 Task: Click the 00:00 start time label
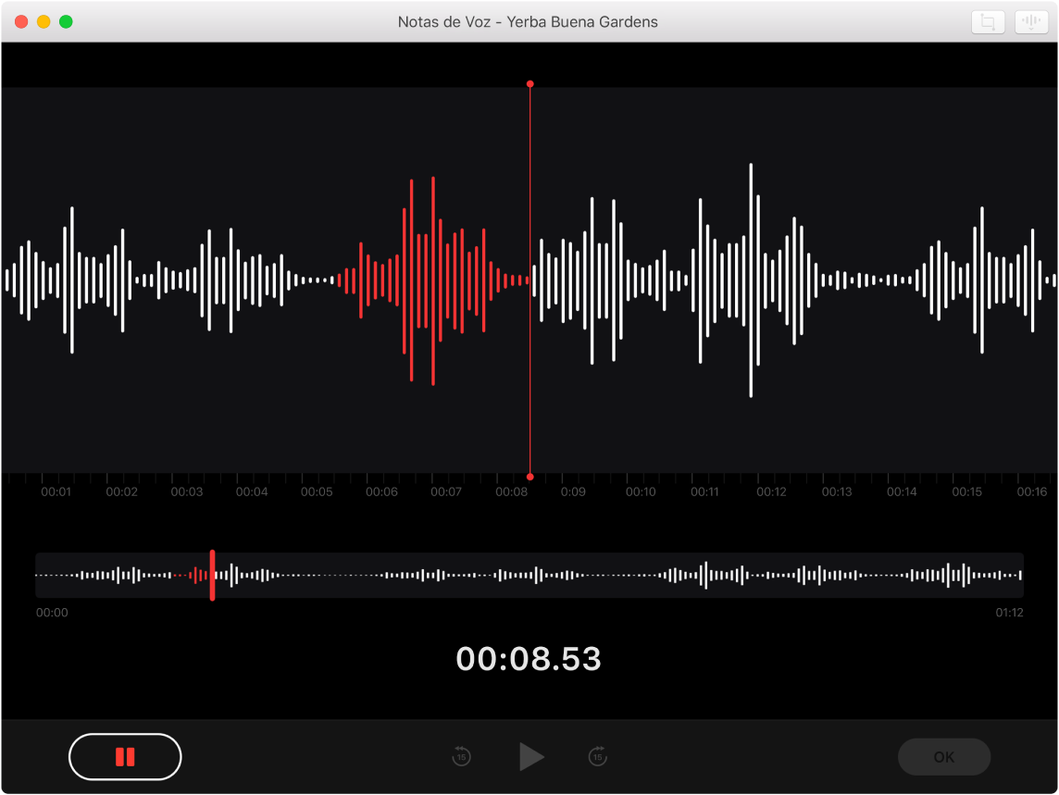52,613
